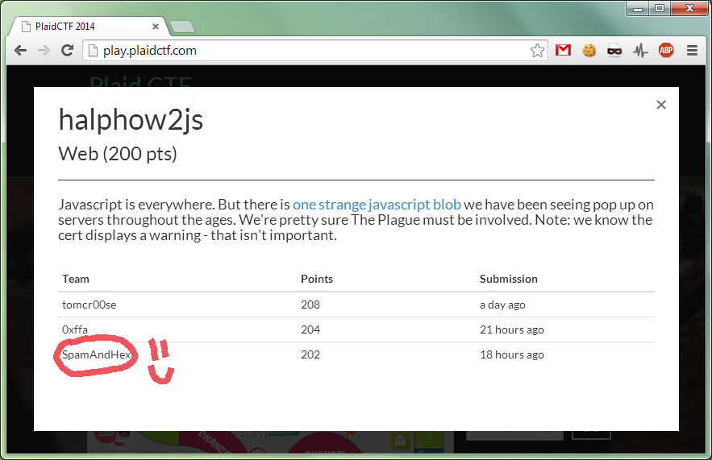Click the 204 points value
The height and width of the screenshot is (460, 712).
[310, 329]
